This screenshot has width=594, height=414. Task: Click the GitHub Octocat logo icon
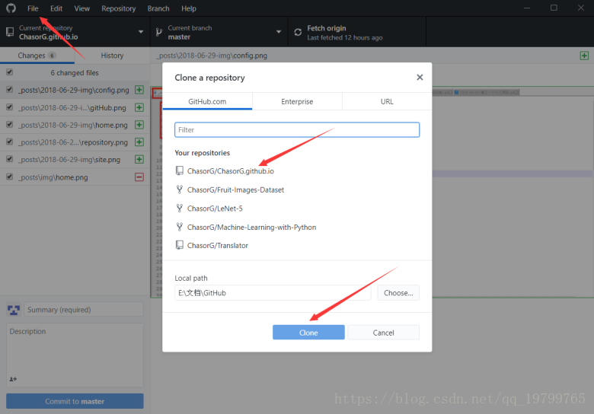tap(11, 8)
